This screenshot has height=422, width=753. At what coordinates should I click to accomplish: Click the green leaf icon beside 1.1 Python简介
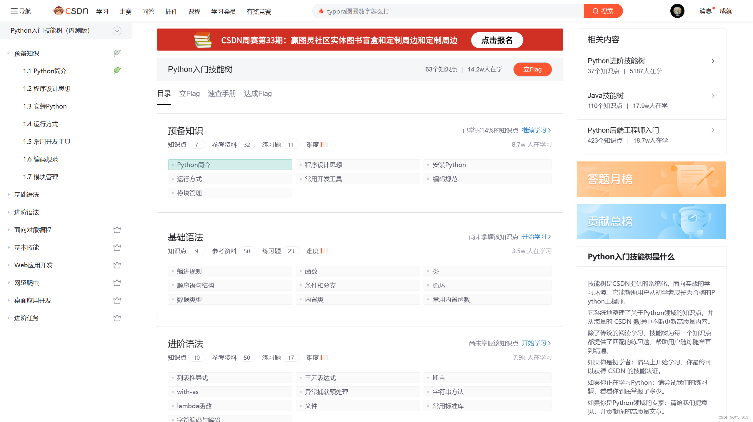pyautogui.click(x=117, y=71)
